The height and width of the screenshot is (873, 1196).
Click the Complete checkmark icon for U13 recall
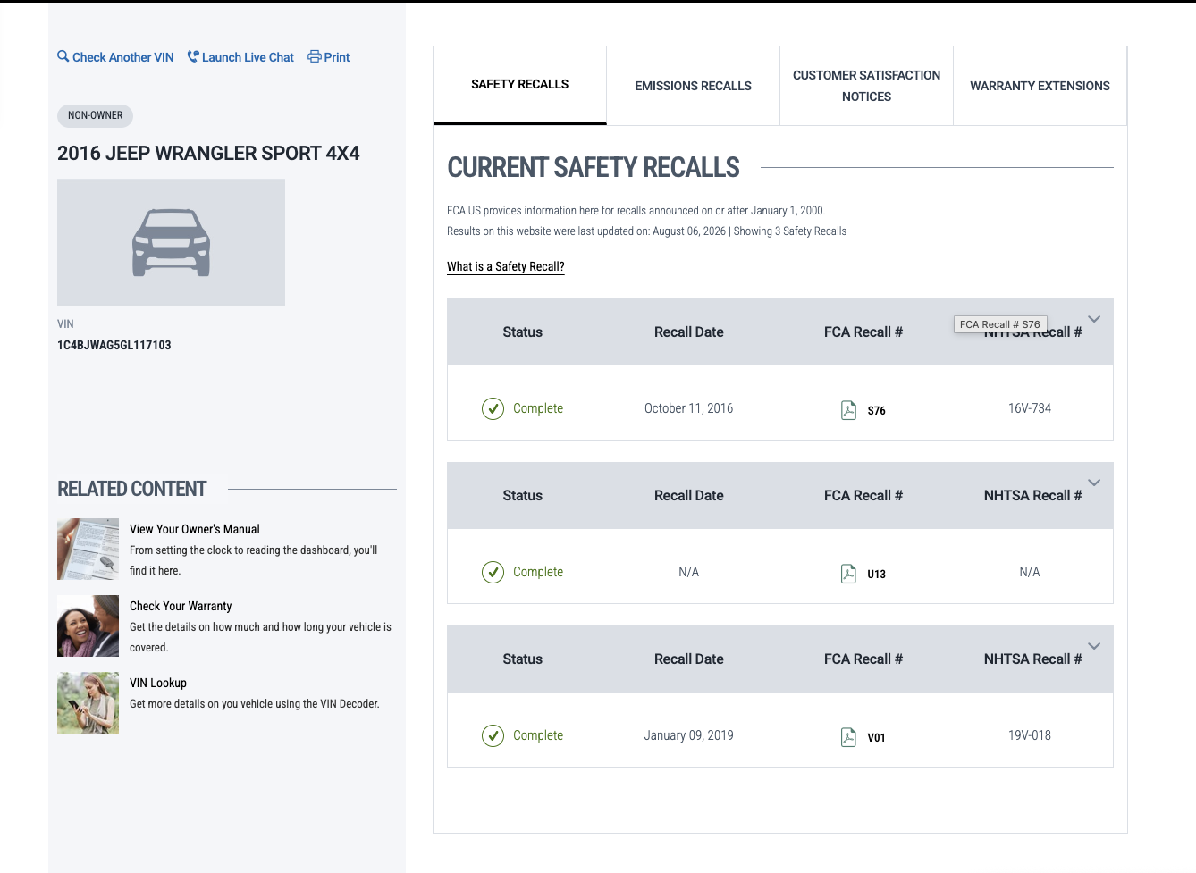493,572
